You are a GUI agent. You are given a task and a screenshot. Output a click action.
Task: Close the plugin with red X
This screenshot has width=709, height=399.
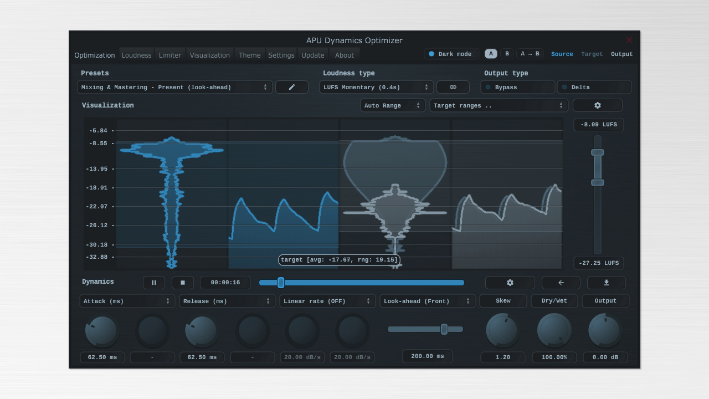pos(629,40)
